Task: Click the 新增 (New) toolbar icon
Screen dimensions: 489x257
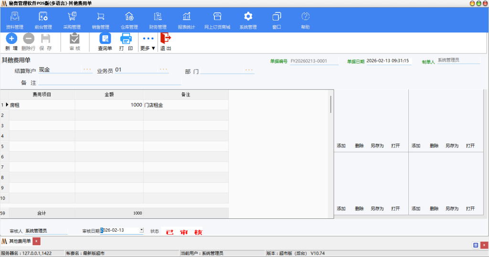Action: click(x=11, y=39)
